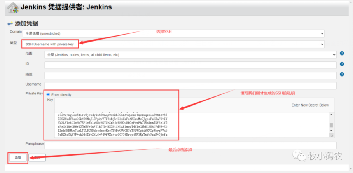Click the Domain label

pyautogui.click(x=16, y=31)
